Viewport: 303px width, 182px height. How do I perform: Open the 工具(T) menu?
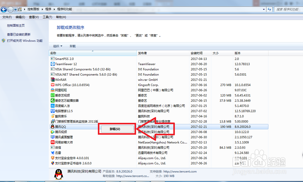coord(47,17)
